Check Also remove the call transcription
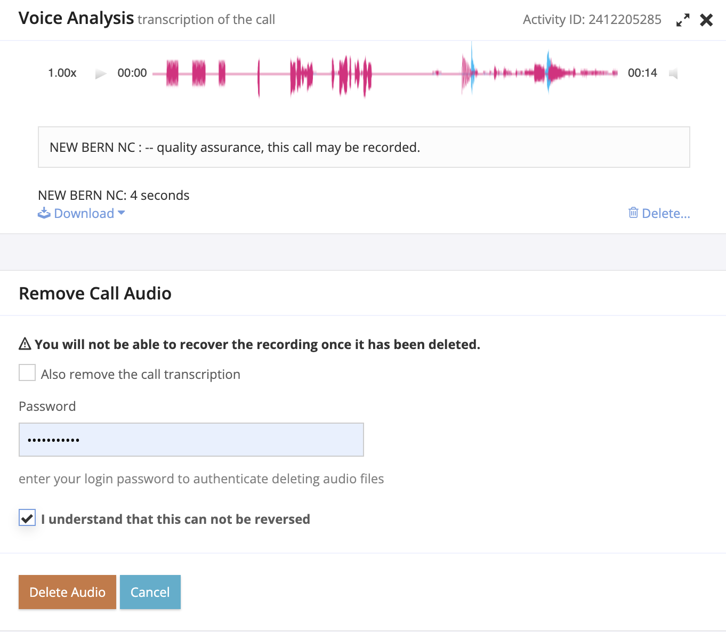This screenshot has width=726, height=632. tap(27, 372)
